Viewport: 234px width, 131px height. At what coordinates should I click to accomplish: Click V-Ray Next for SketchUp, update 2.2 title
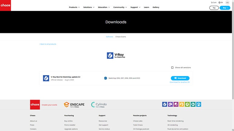pyautogui.click(x=65, y=77)
